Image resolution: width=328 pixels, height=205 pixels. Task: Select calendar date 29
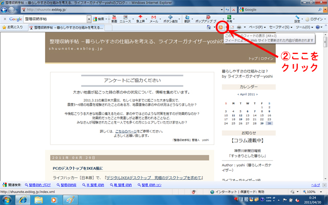point(262,124)
